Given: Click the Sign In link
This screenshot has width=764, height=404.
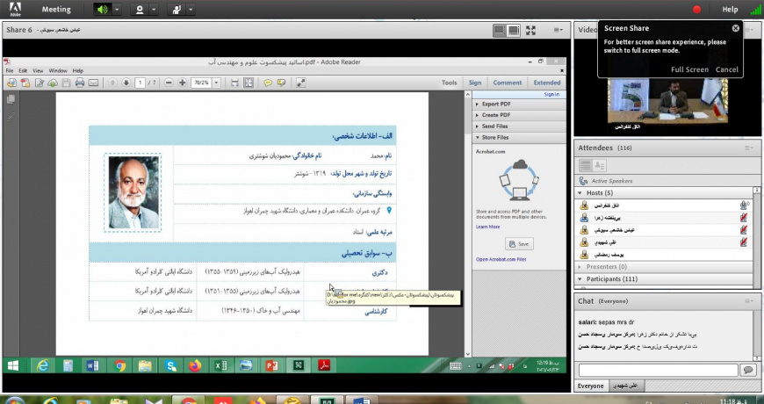Looking at the screenshot, I should tap(551, 95).
